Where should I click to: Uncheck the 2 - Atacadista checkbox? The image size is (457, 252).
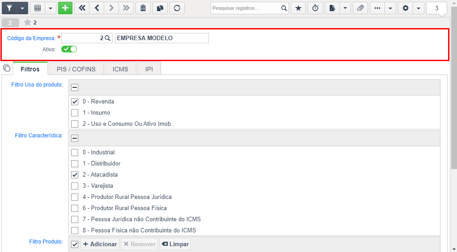75,175
